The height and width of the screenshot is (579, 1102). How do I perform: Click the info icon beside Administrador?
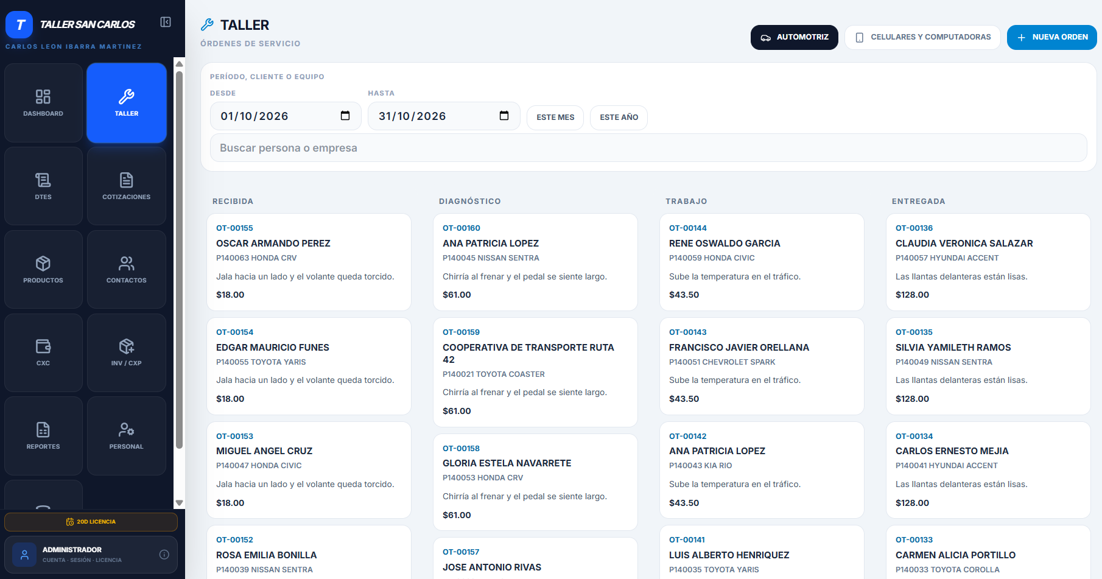pyautogui.click(x=164, y=555)
